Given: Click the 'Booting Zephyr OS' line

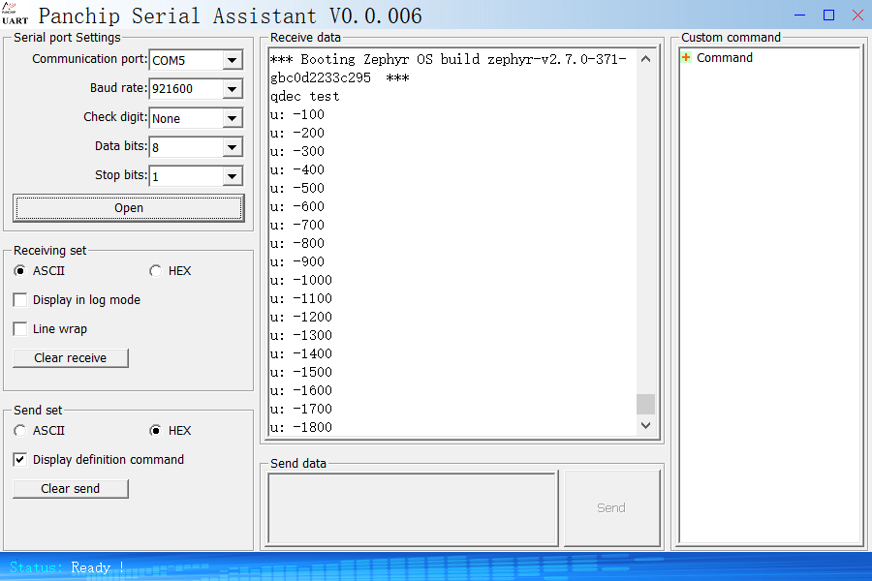Looking at the screenshot, I should 449,59.
